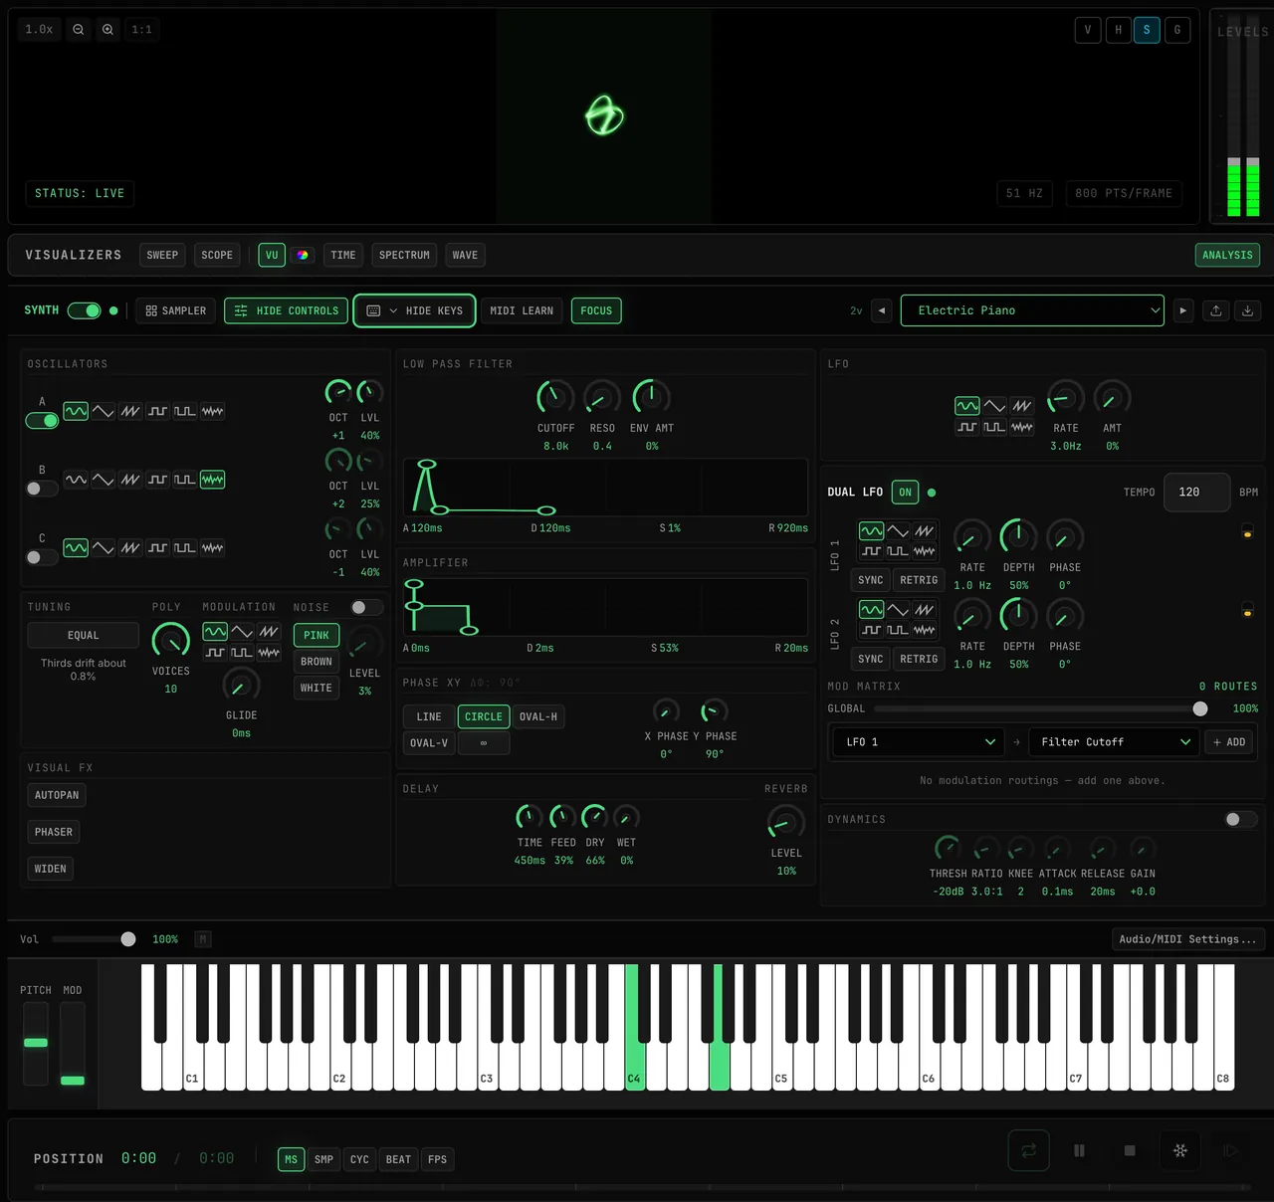Enable oscillator C switch
1274x1202 pixels.
click(x=42, y=557)
